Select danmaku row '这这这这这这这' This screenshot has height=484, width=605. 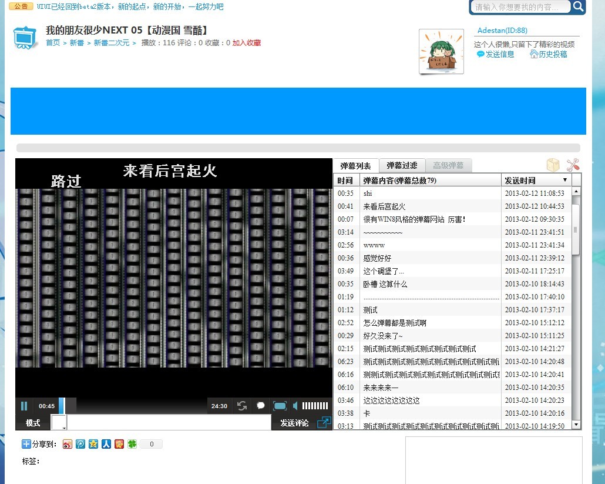(453, 400)
